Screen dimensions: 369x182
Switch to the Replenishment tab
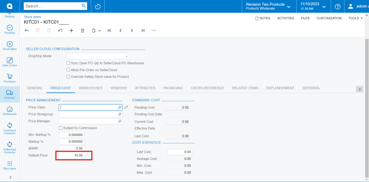[x=280, y=88]
